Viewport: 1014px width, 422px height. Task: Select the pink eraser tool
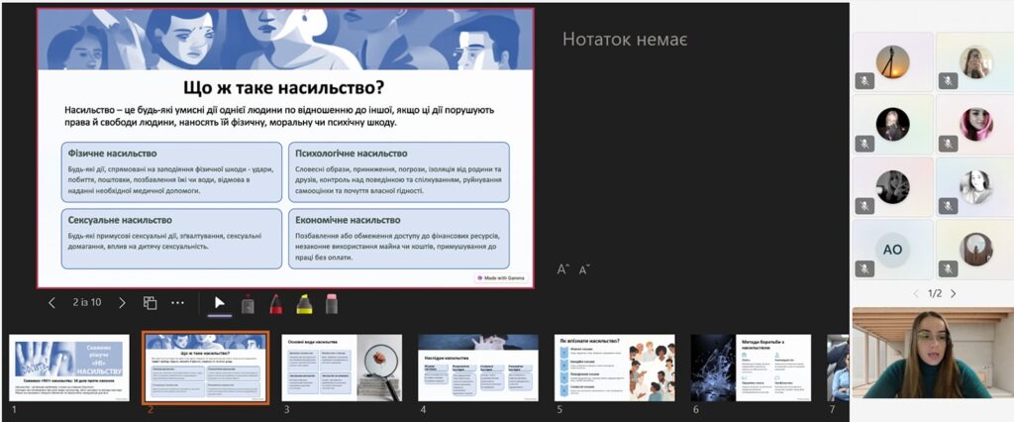[332, 304]
